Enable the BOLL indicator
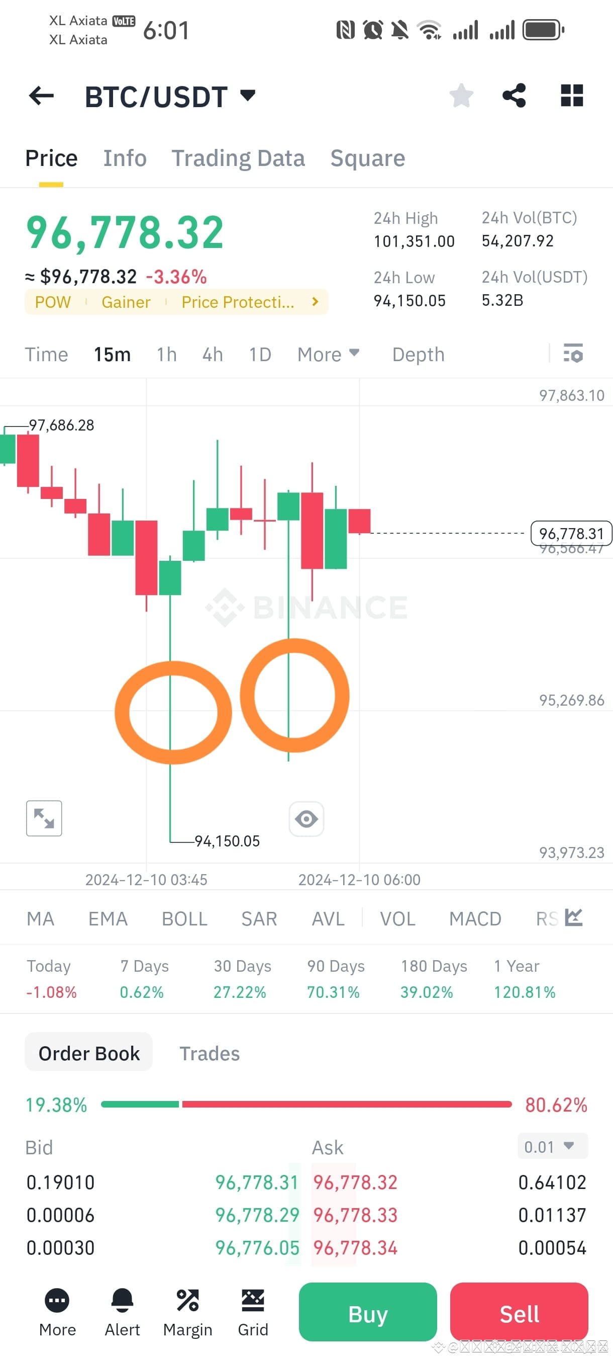 pos(184,918)
